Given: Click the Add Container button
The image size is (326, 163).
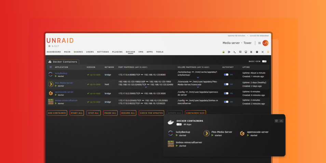Looking at the screenshot, I should tap(57, 113).
